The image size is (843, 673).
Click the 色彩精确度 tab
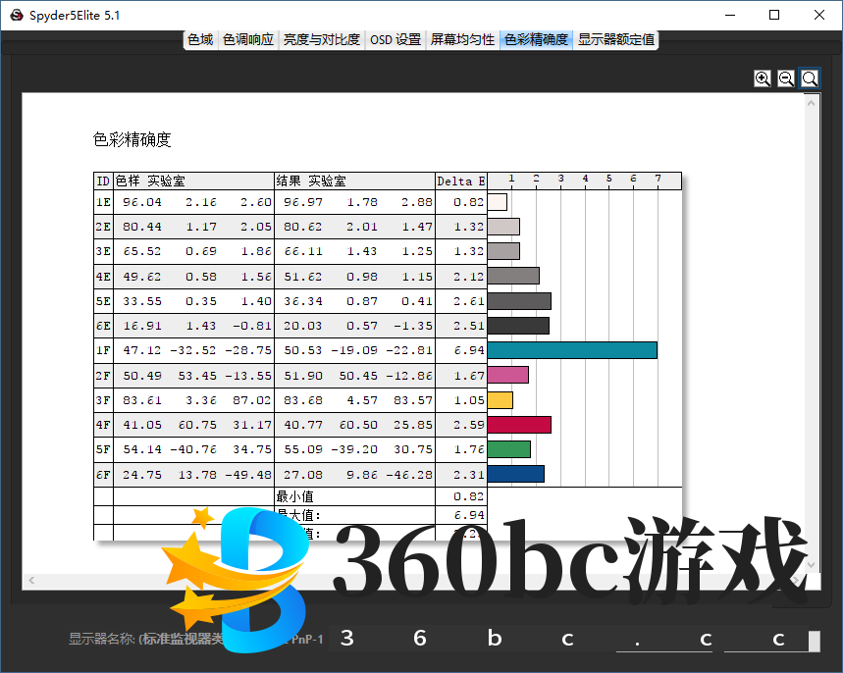(x=536, y=40)
